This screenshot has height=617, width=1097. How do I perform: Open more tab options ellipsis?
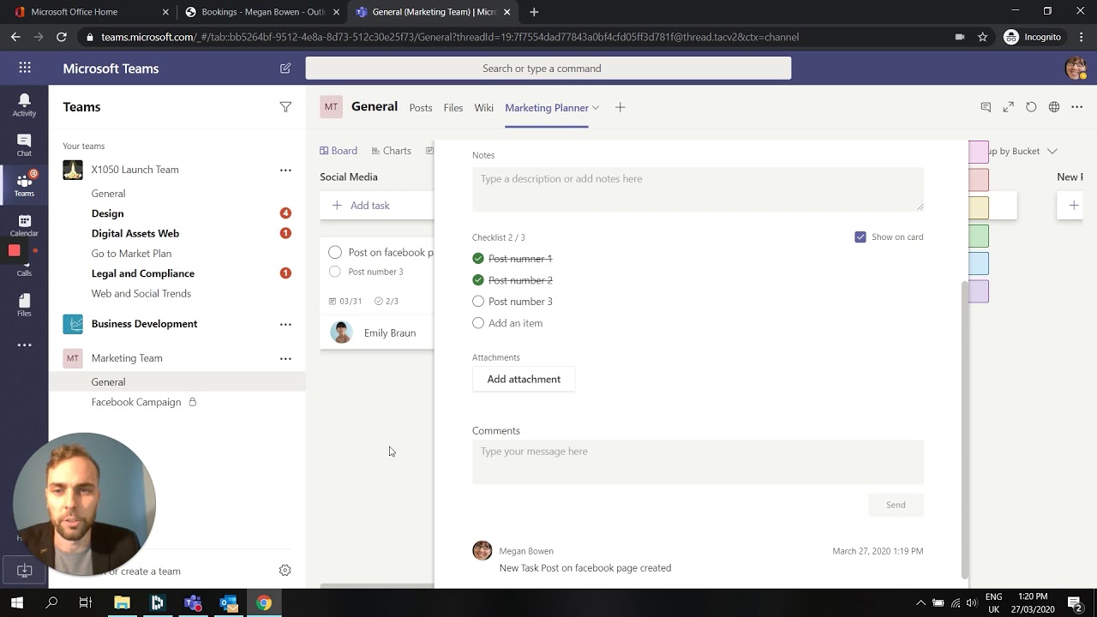tap(1077, 107)
